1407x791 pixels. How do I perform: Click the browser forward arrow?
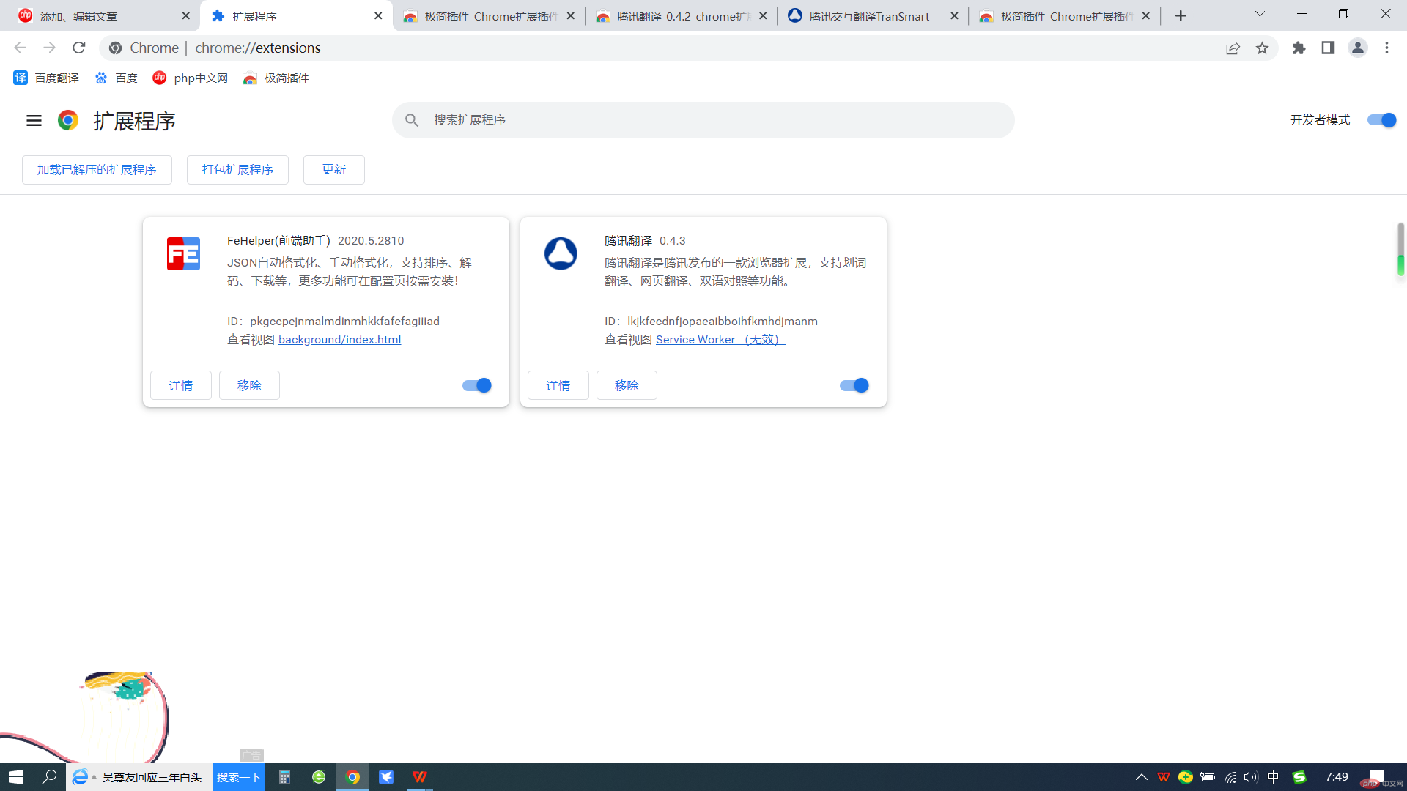(x=49, y=48)
